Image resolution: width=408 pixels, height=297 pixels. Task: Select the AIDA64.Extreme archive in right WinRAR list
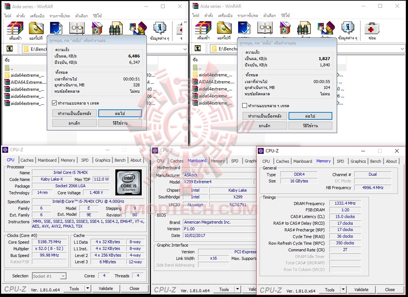click(214, 82)
